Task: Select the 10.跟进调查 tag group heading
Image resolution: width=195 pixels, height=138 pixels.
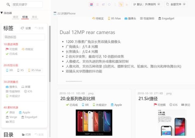Action: point(11,44)
